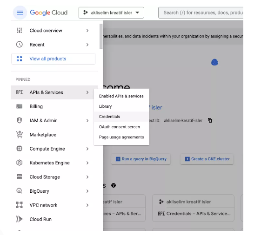Image resolution: width=261 pixels, height=235 pixels.
Task: Follow the partially visible isler project link
Action: coord(155,108)
